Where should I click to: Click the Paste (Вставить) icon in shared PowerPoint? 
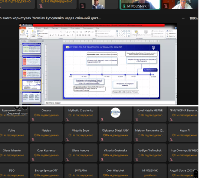coord(23,32)
